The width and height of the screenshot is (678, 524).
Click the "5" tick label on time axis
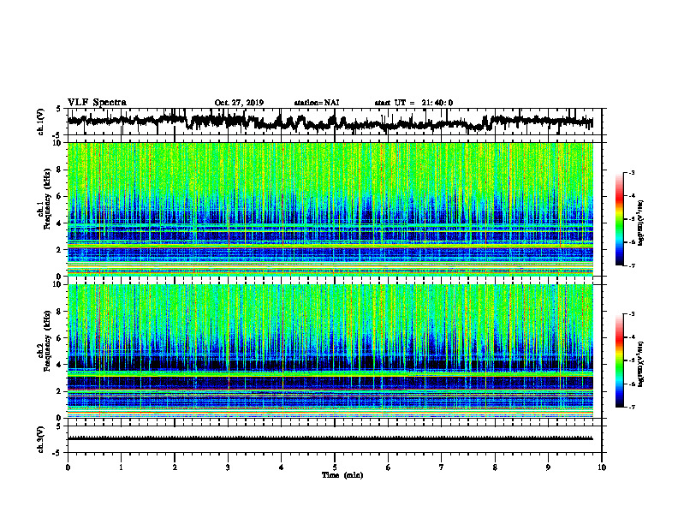tap(335, 467)
